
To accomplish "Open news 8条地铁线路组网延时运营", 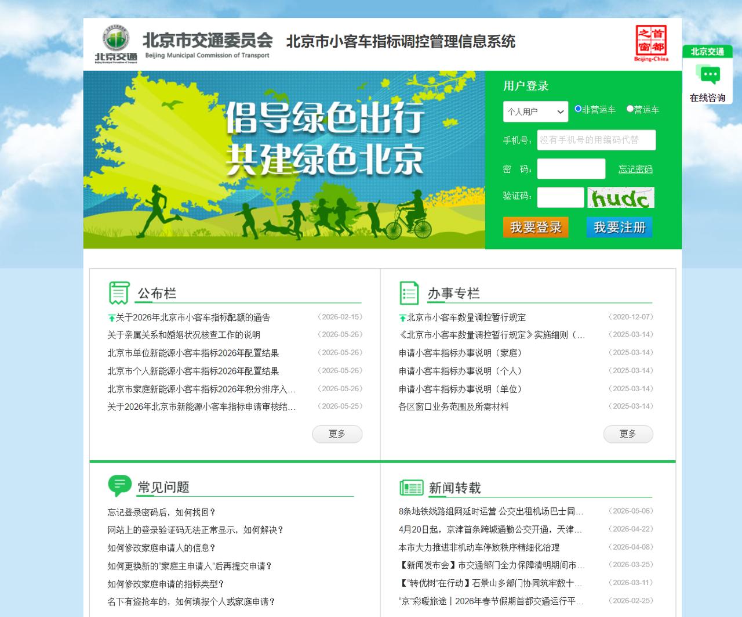I will point(492,511).
